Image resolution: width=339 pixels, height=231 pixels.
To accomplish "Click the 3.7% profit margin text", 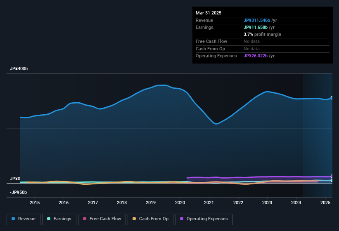I will point(263,34).
